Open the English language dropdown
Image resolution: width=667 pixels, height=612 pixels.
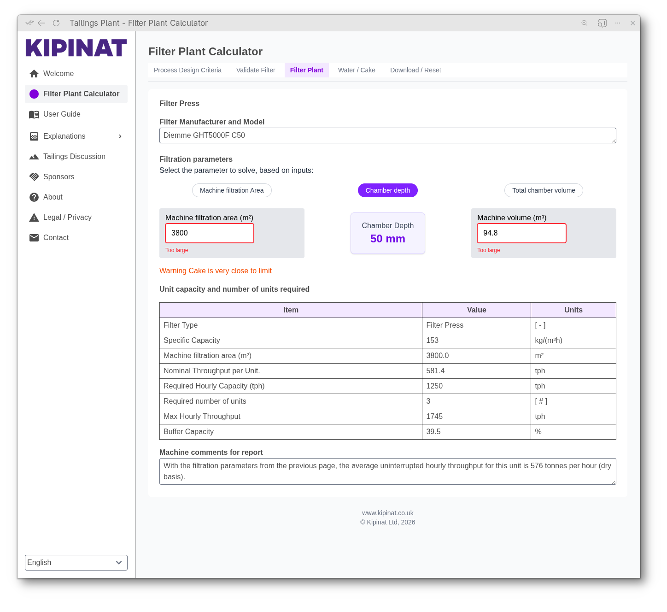coord(76,563)
